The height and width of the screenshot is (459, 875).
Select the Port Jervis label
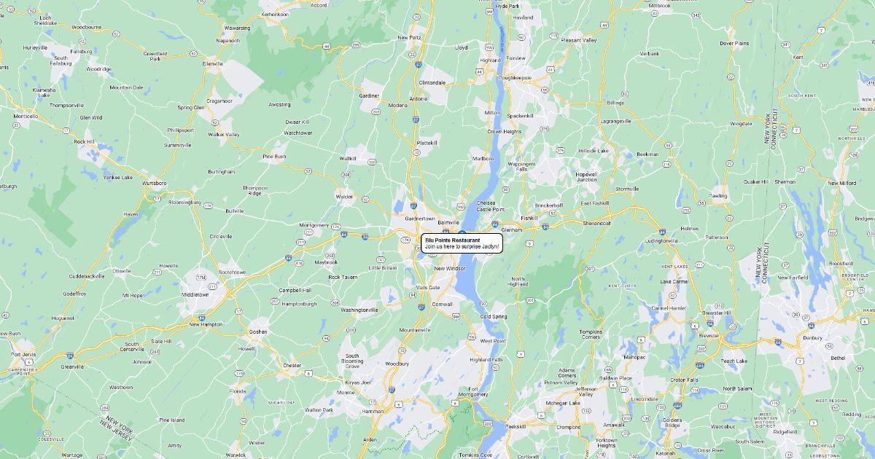click(23, 354)
